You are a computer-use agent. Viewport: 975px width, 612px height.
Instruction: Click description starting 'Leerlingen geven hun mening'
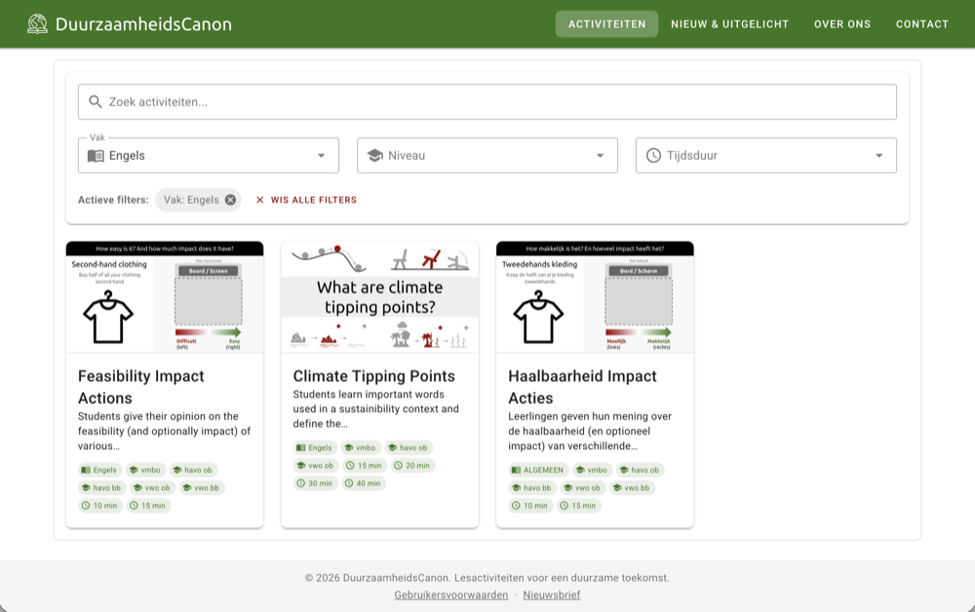tap(590, 431)
